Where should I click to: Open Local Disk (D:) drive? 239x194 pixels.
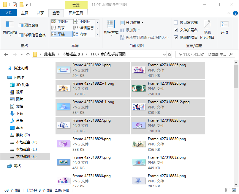[x=24, y=142]
